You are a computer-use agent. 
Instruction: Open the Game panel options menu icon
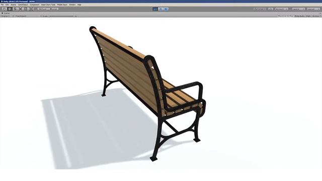click(320, 14)
